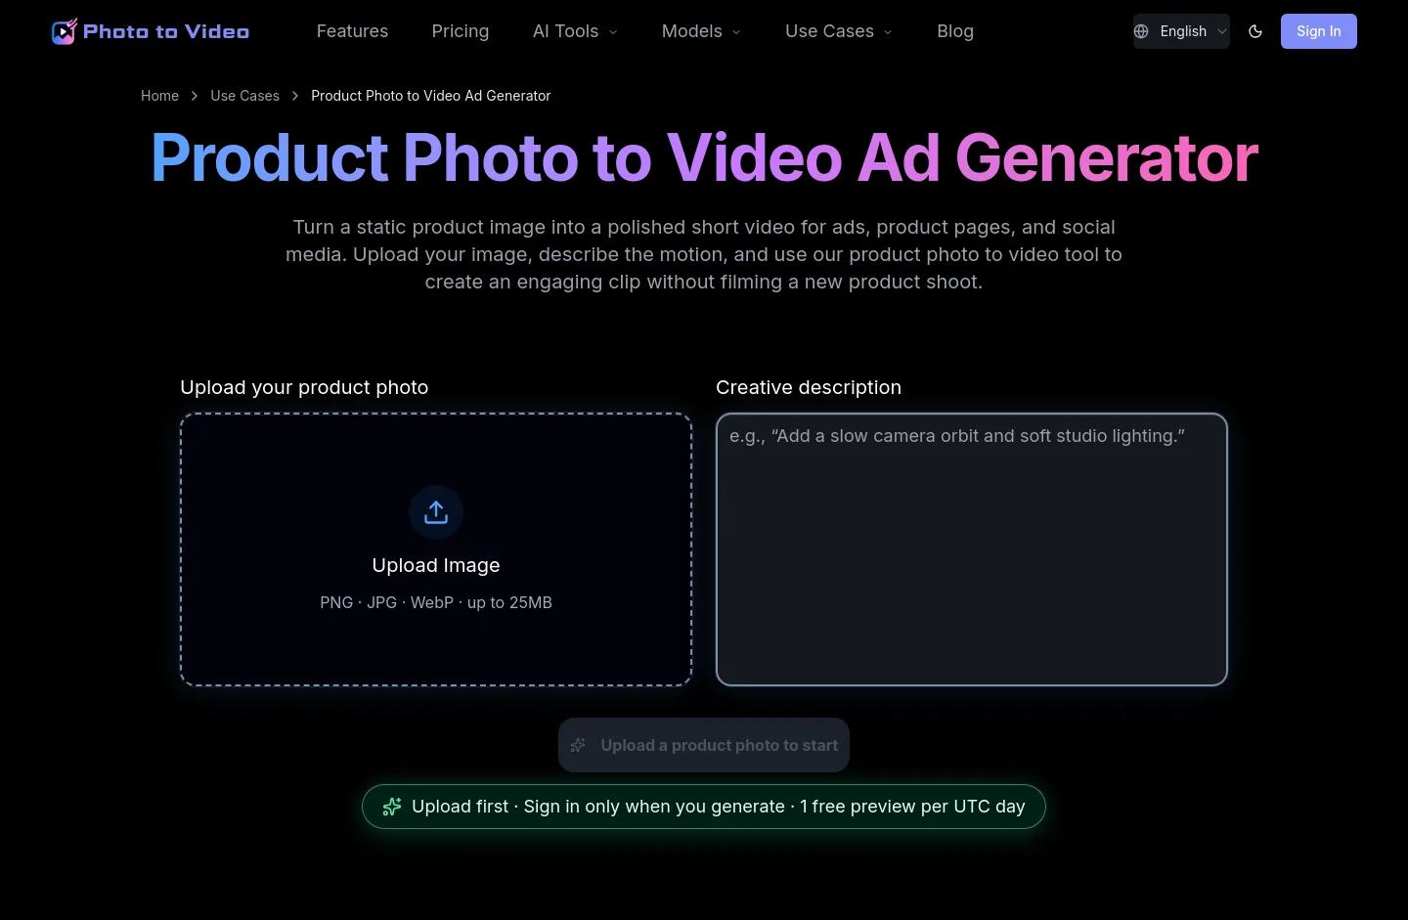Image resolution: width=1408 pixels, height=920 pixels.
Task: Focus the Creative description text area
Action: coord(972,549)
